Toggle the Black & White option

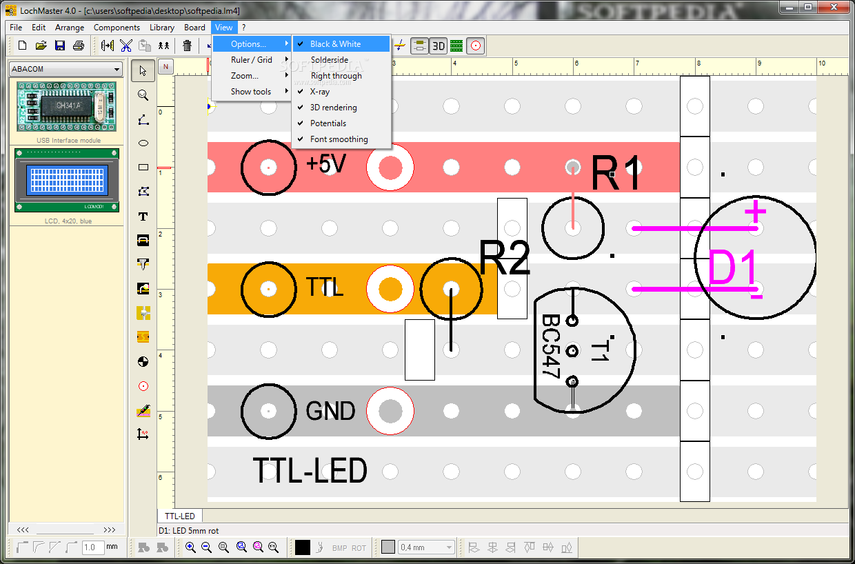tap(342, 43)
